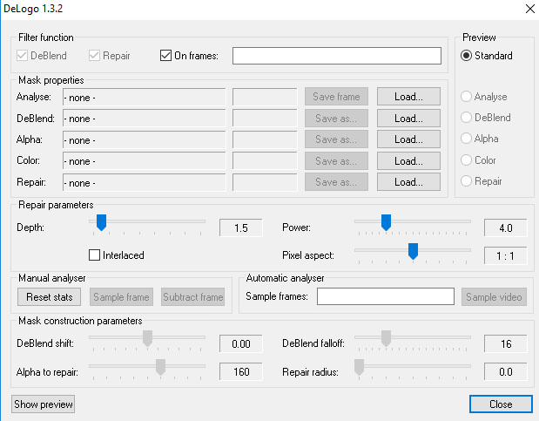This screenshot has height=421, width=539.
Task: Click the Repair radius value 0.0
Action: point(506,371)
